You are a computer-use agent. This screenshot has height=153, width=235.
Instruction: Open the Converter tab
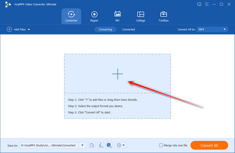[x=71, y=16]
